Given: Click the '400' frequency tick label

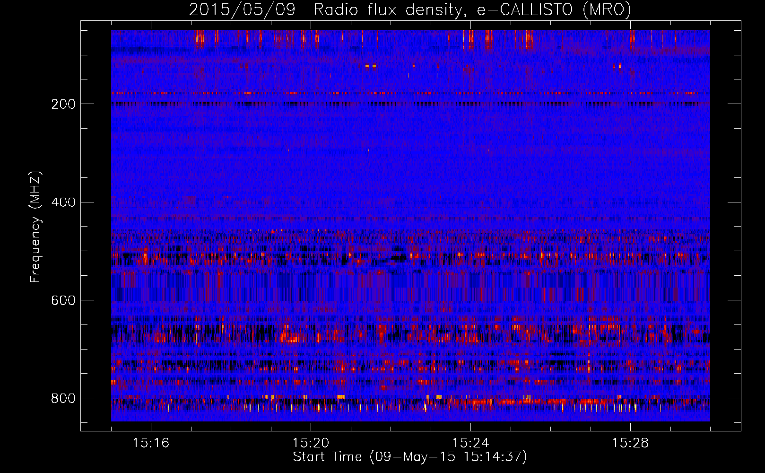Looking at the screenshot, I should (63, 202).
